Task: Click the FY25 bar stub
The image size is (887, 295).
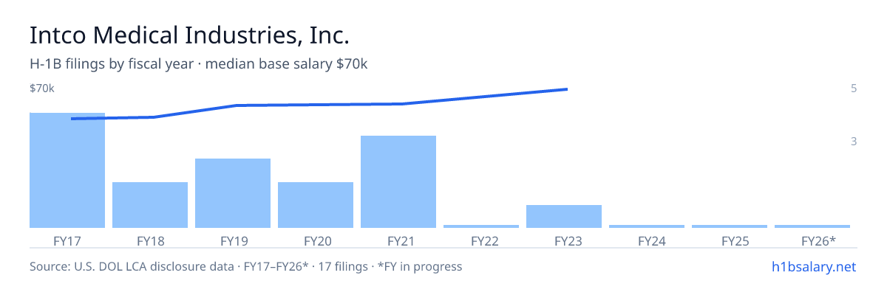Action: [x=730, y=226]
